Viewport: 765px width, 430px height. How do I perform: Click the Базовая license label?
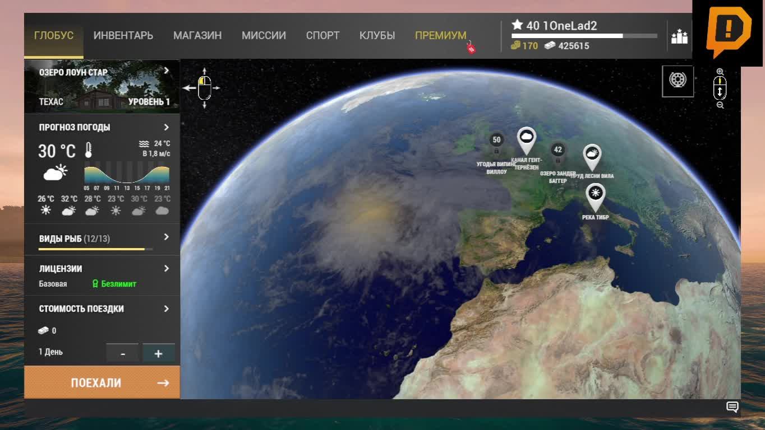pyautogui.click(x=53, y=284)
